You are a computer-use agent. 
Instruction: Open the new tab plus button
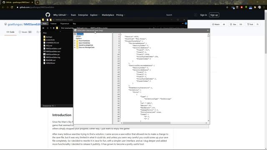pyautogui.click(x=38, y=2)
